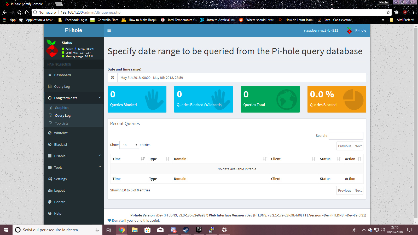This screenshot has width=418, height=235.
Task: Open the Windows Start menu
Action: point(6,230)
